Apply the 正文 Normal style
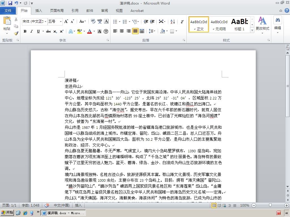Viewport: 290px width, 217px height. pos(199,25)
